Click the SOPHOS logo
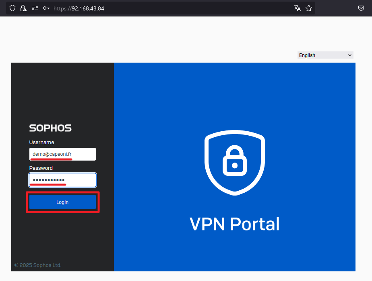Screen dimensions: 372x281 [x=50, y=128]
